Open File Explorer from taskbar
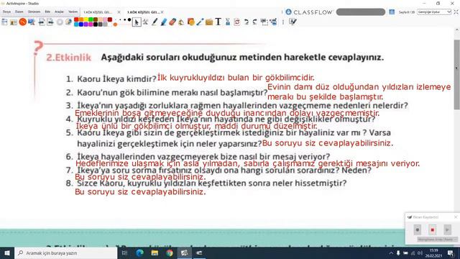This screenshot has width=460, height=259. (155, 253)
